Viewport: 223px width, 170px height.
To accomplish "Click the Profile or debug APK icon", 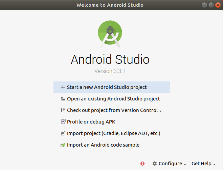I will point(63,122).
